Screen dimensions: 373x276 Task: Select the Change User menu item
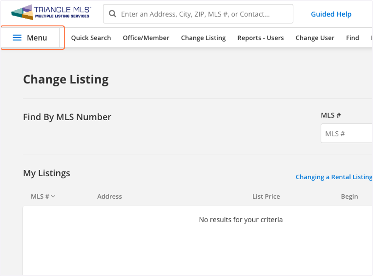tap(315, 38)
